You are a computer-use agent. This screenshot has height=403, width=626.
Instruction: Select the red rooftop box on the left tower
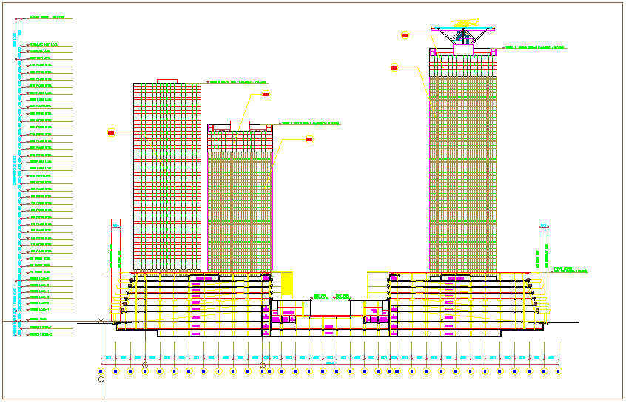point(167,81)
